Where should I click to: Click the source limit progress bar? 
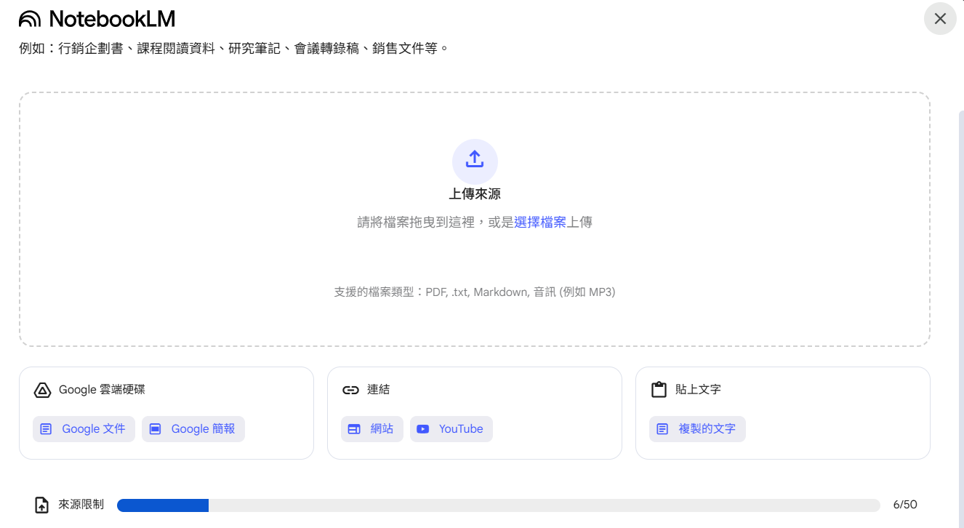pyautogui.click(x=499, y=505)
